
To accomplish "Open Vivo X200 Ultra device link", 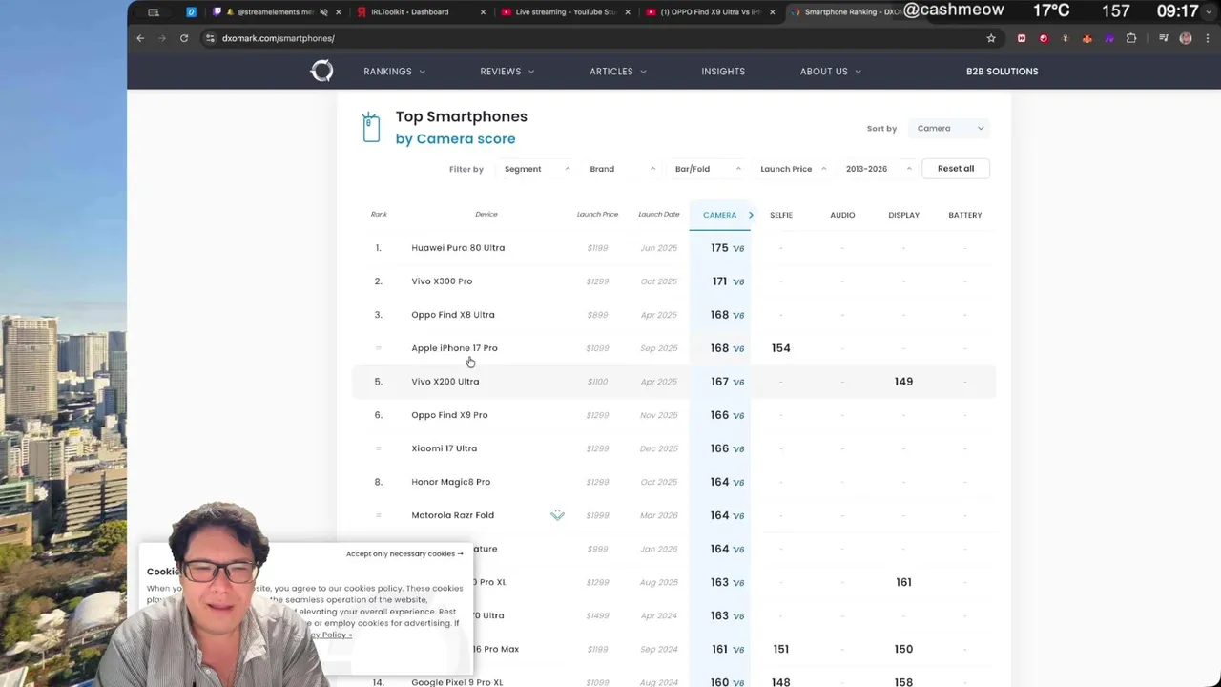I will (445, 382).
